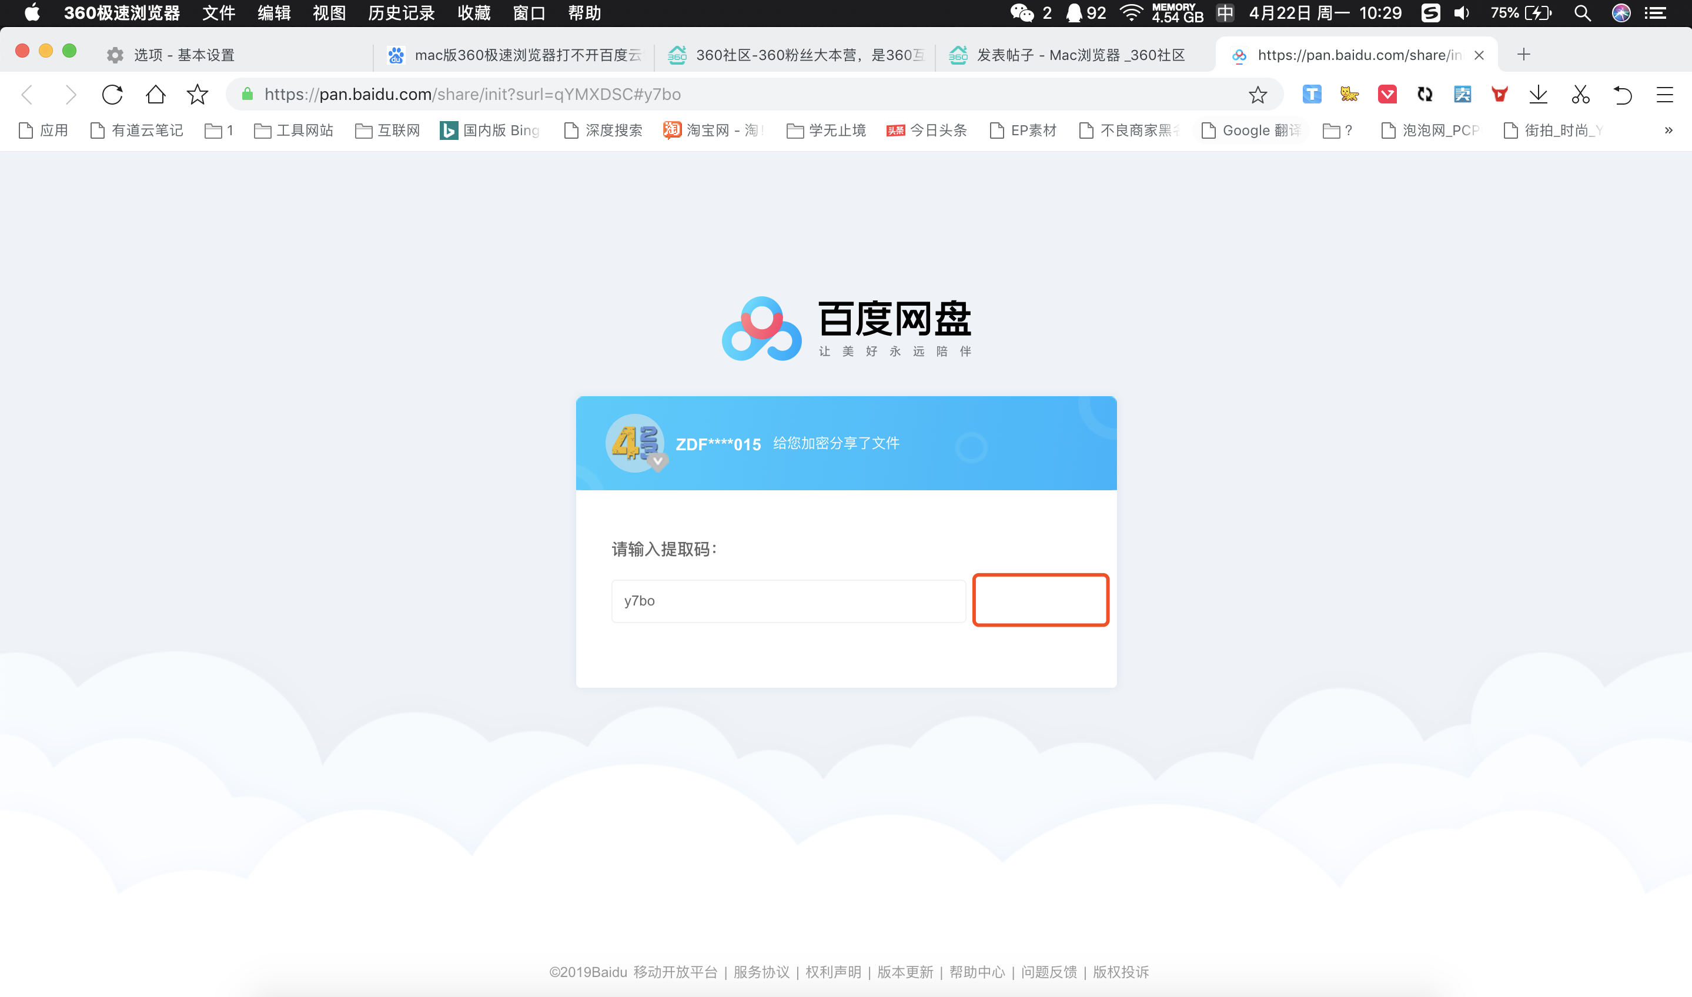Click the green lock security icon
This screenshot has width=1692, height=997.
pos(247,94)
